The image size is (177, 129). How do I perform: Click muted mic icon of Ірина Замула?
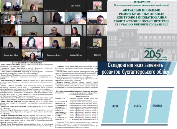click(66, 35)
